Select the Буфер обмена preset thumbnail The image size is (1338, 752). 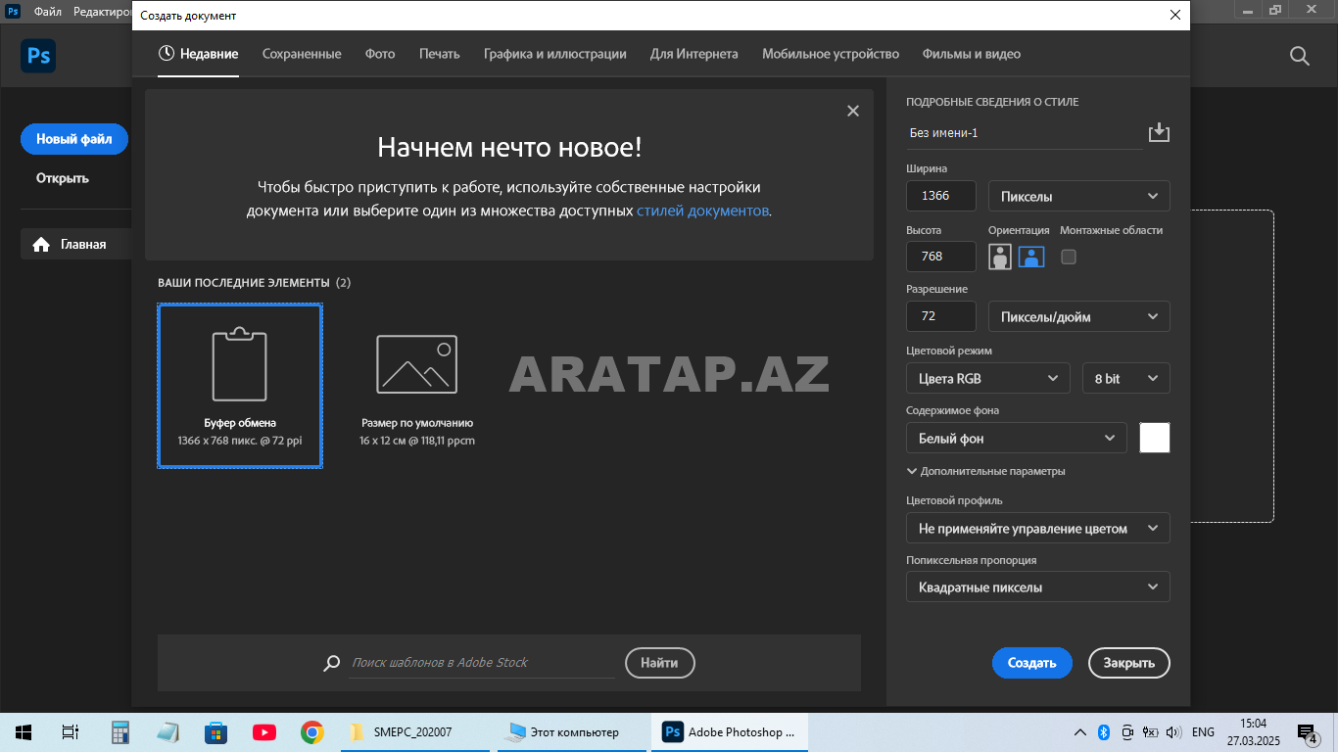[240, 386]
